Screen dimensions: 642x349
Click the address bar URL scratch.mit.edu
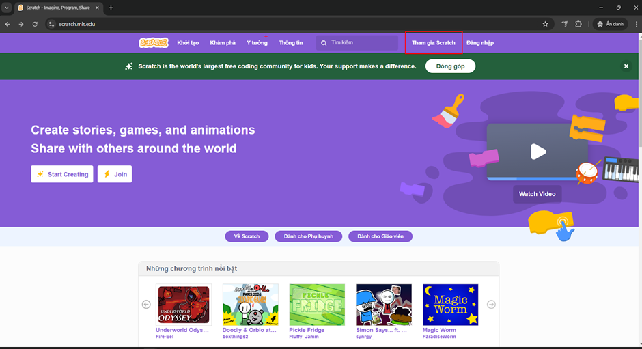[x=77, y=24]
